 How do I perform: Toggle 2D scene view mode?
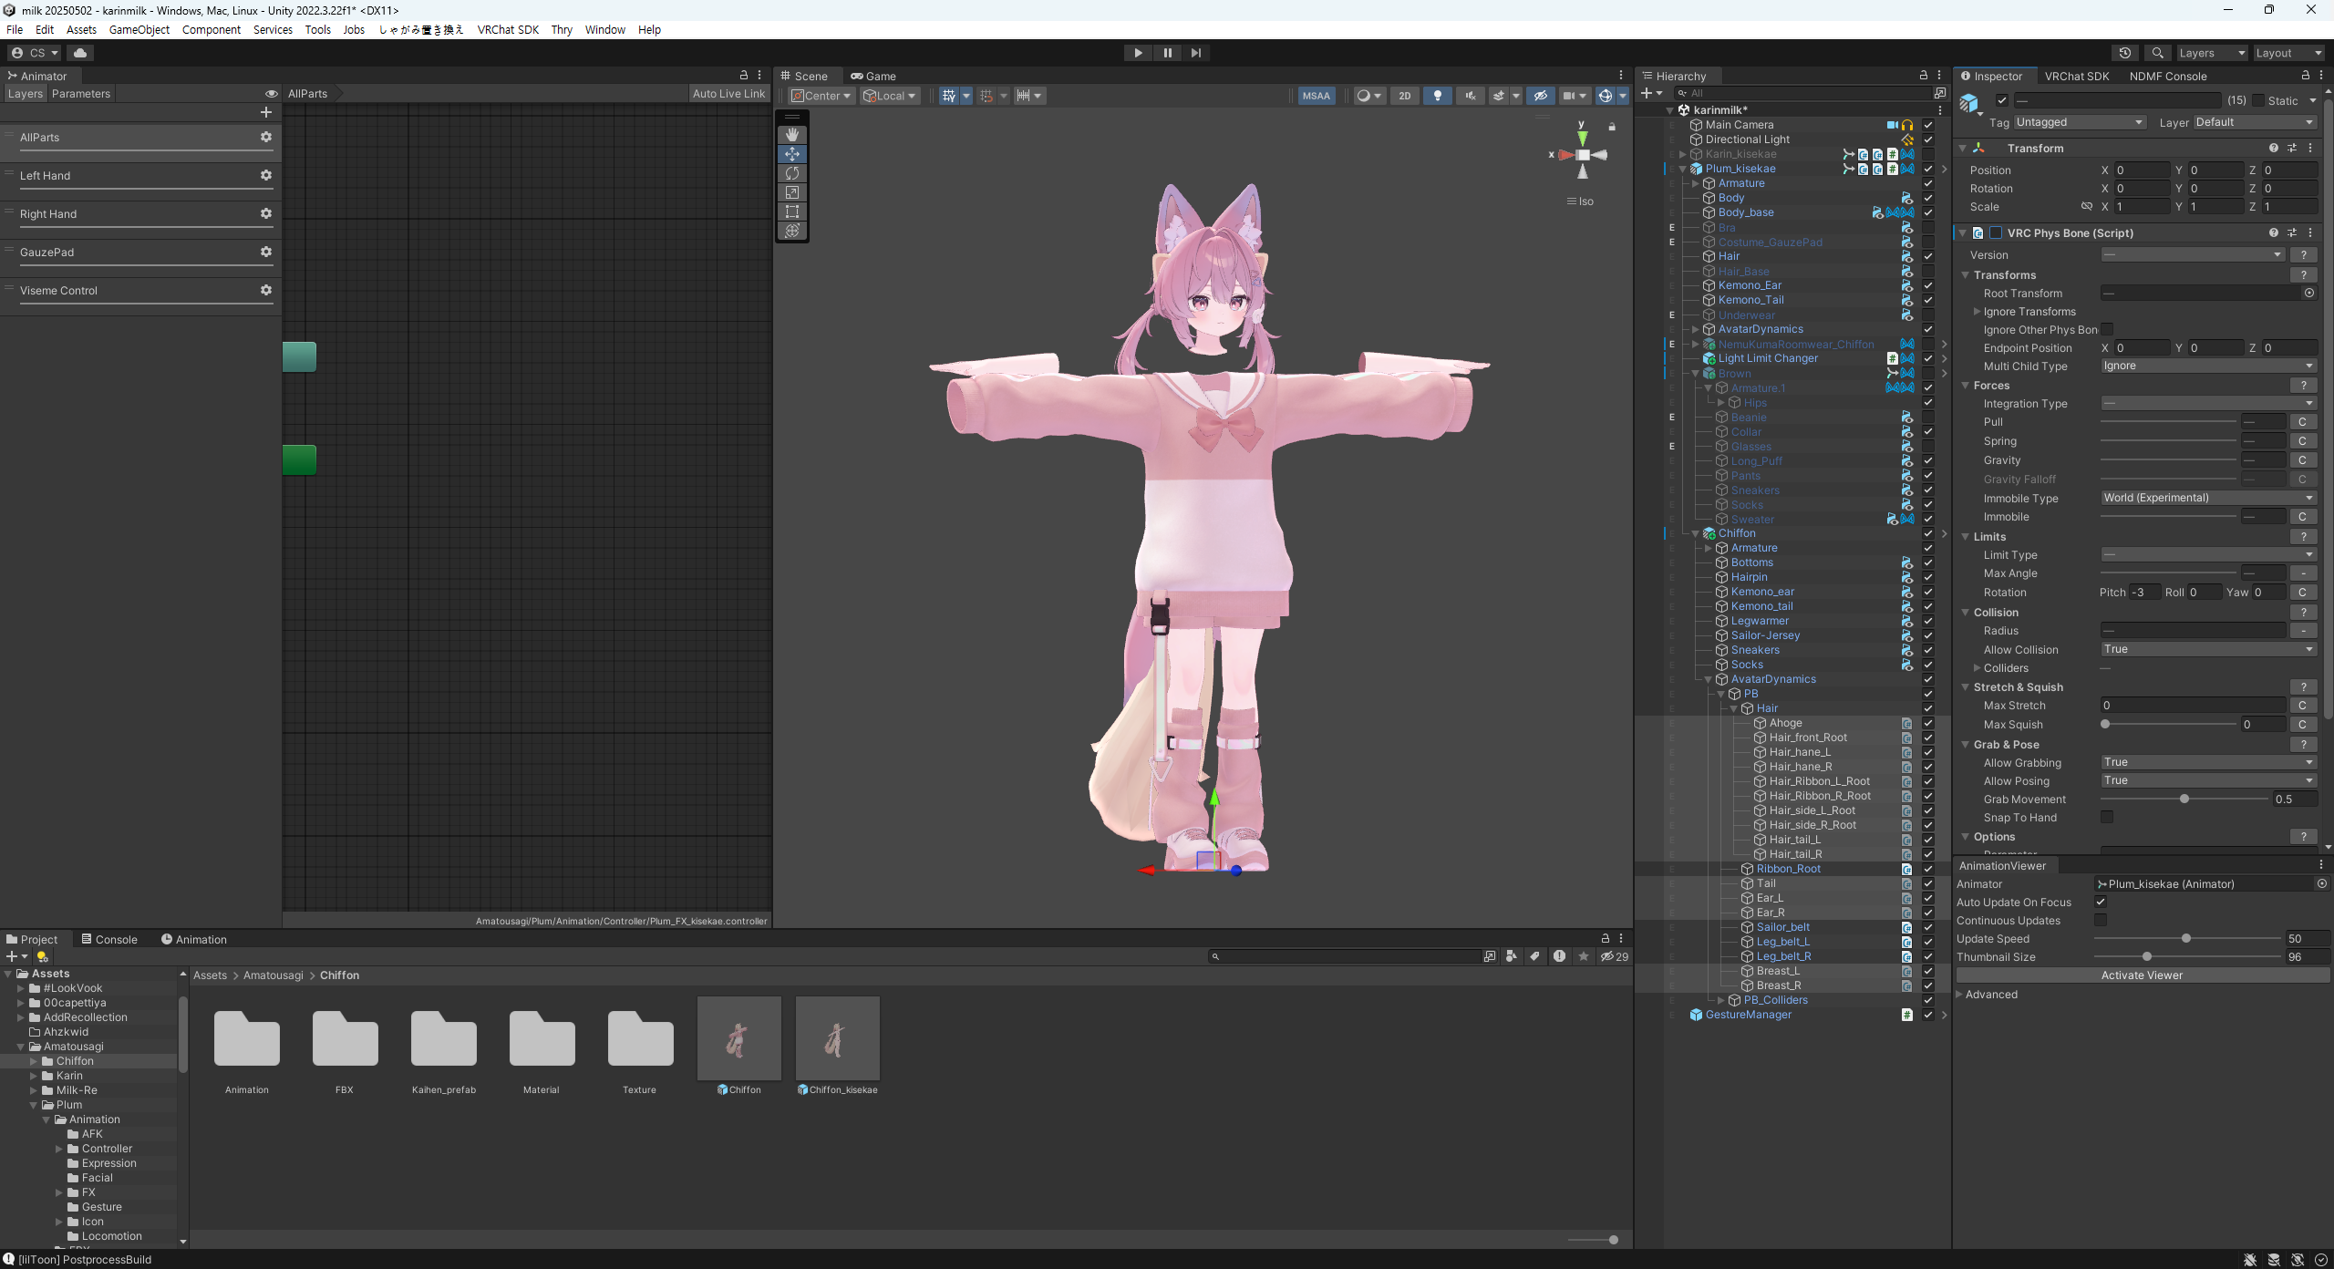(1404, 96)
